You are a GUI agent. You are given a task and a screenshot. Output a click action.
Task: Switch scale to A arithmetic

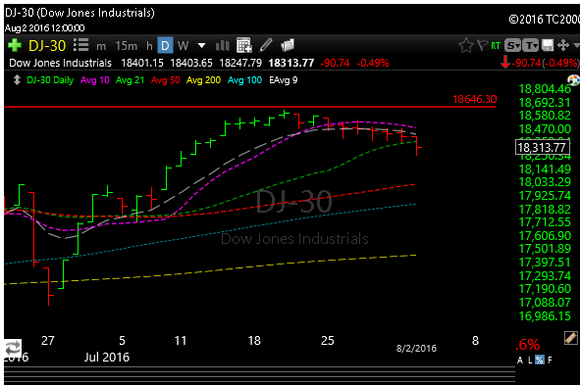click(x=520, y=360)
